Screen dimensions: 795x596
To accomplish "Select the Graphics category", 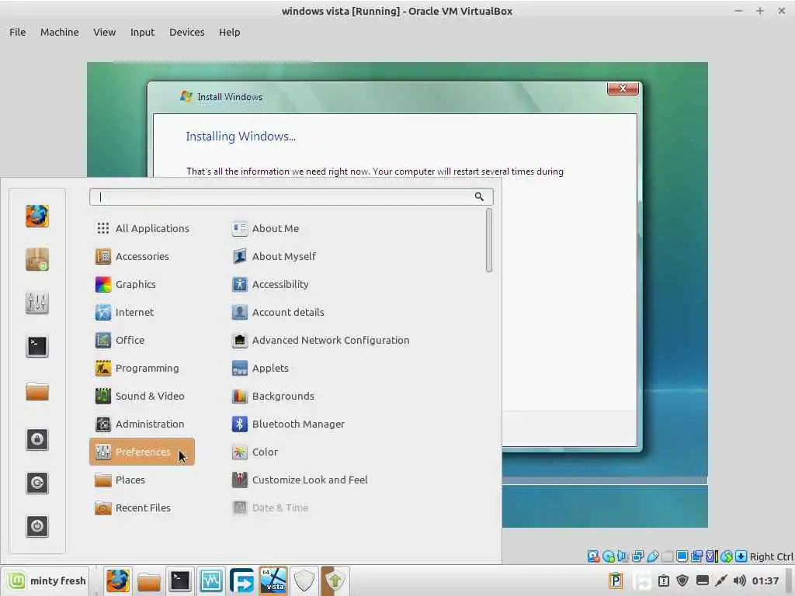I will tap(142, 284).
